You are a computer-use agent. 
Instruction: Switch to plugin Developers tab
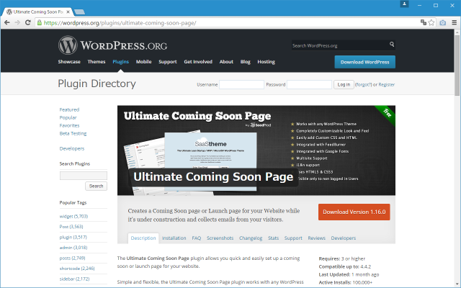344,238
